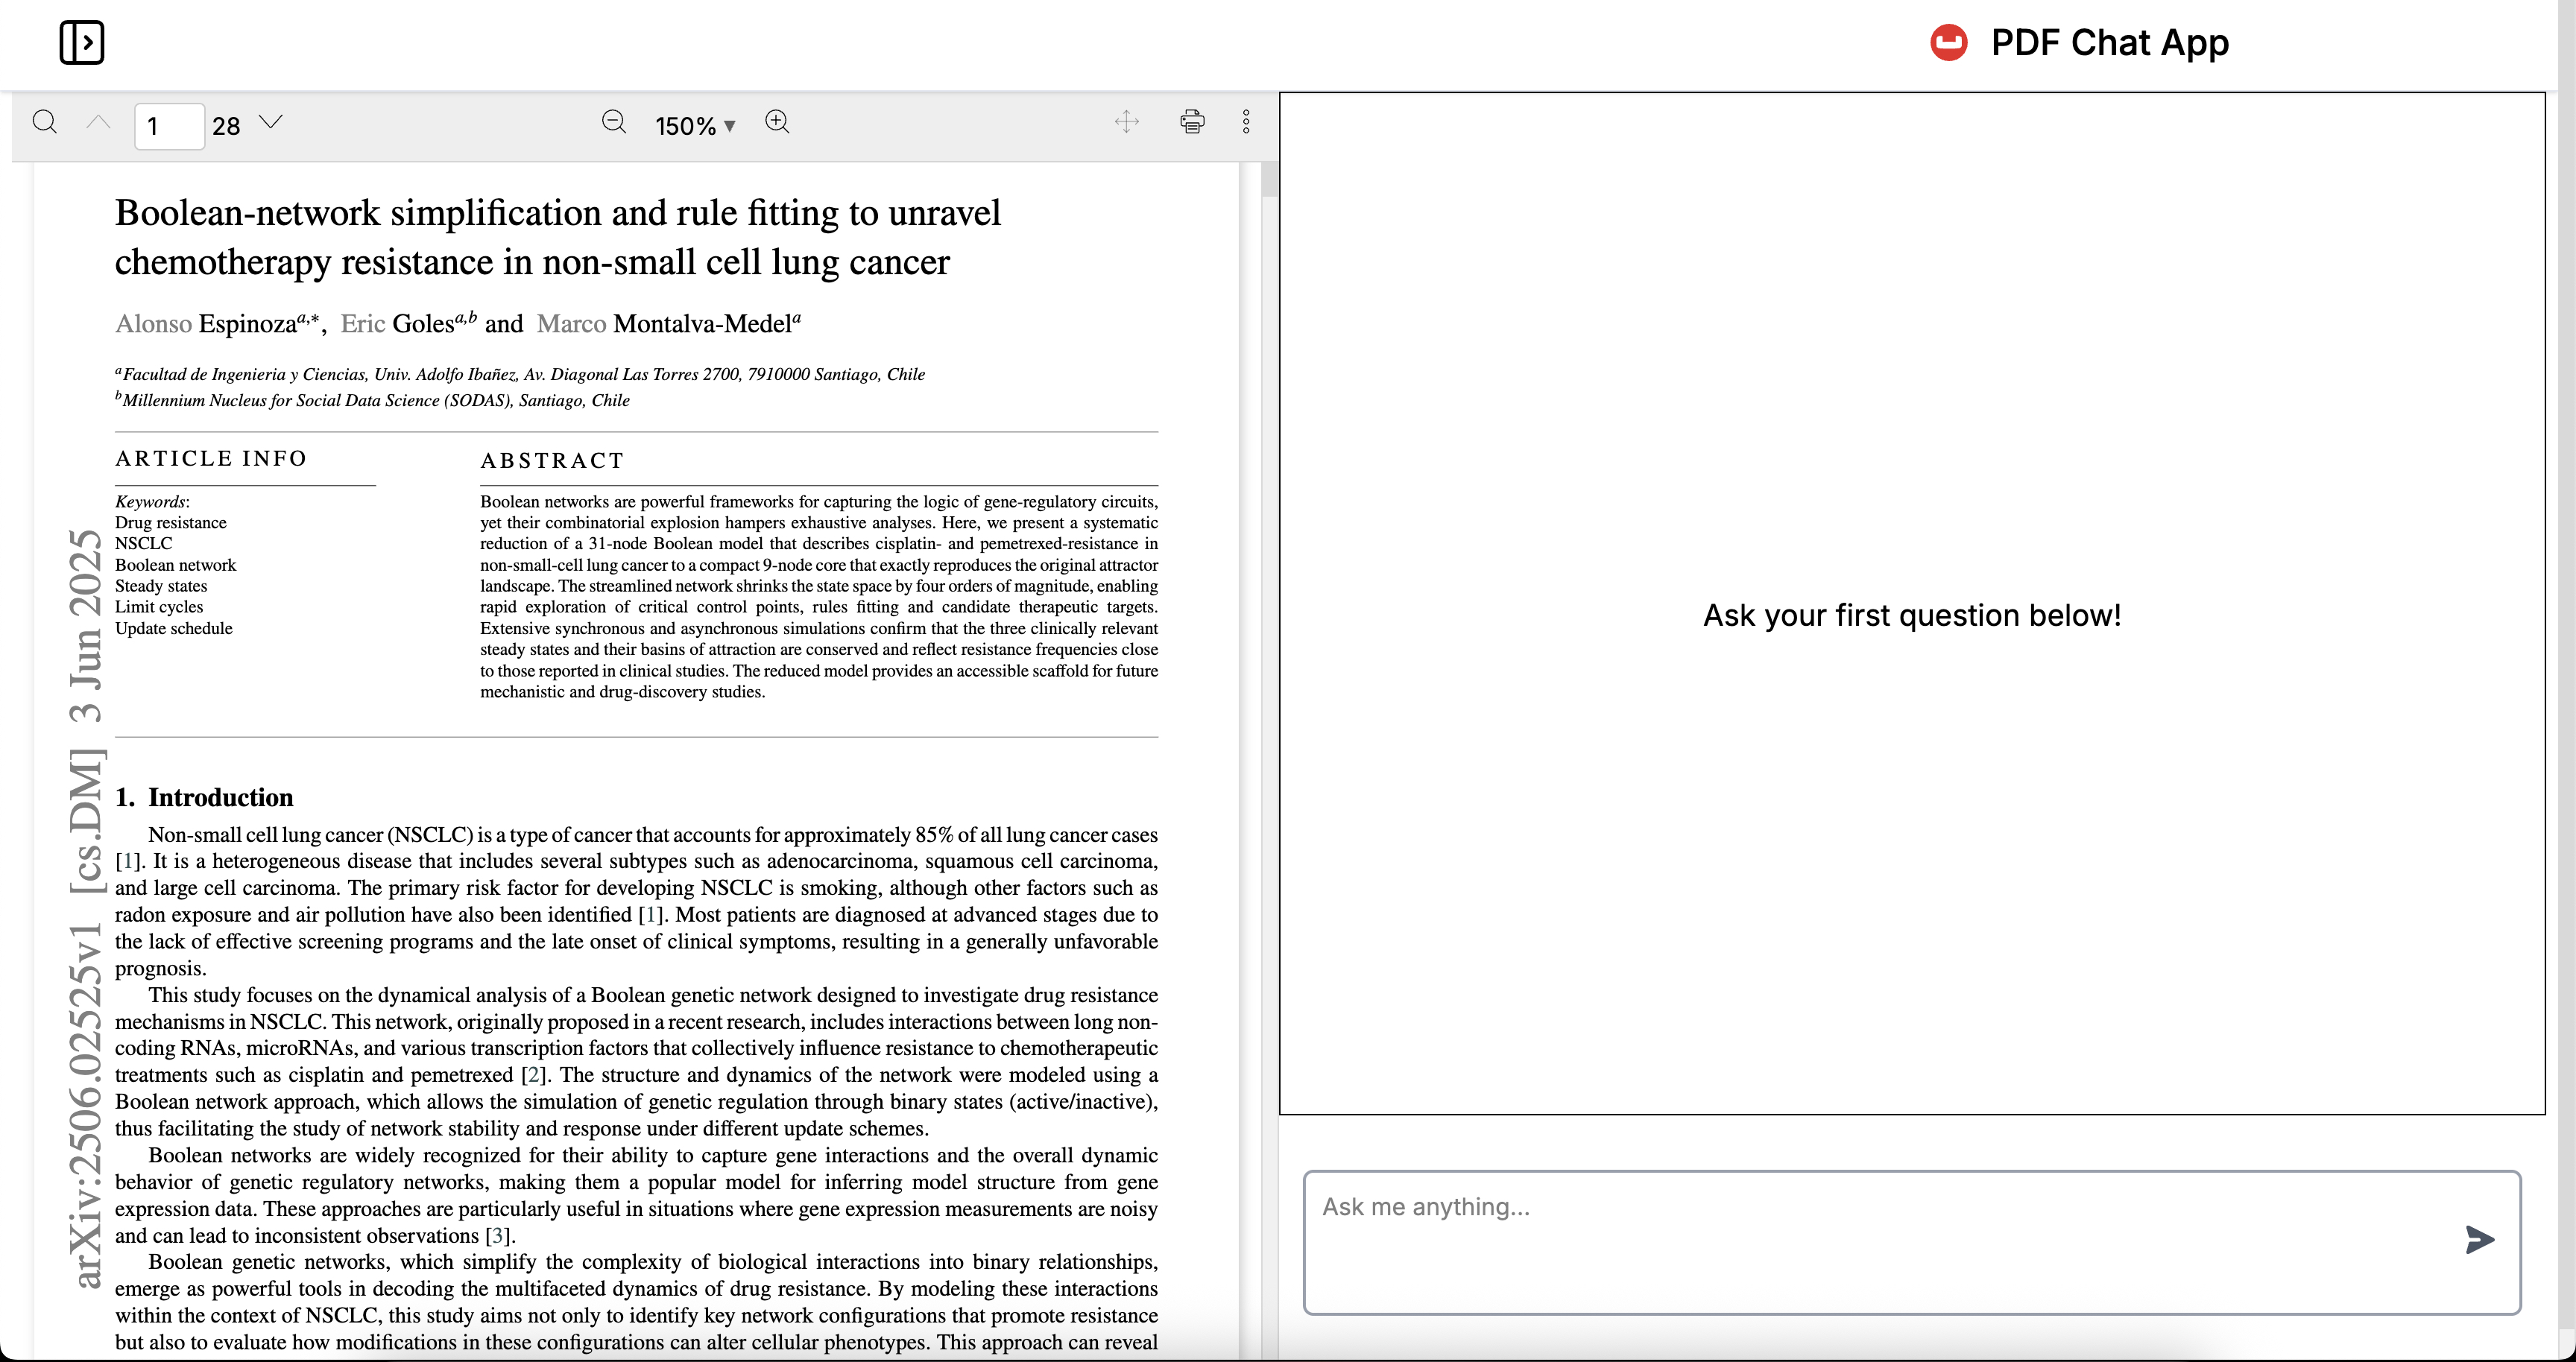Click the page number input field
The image size is (2576, 1362).
point(169,126)
